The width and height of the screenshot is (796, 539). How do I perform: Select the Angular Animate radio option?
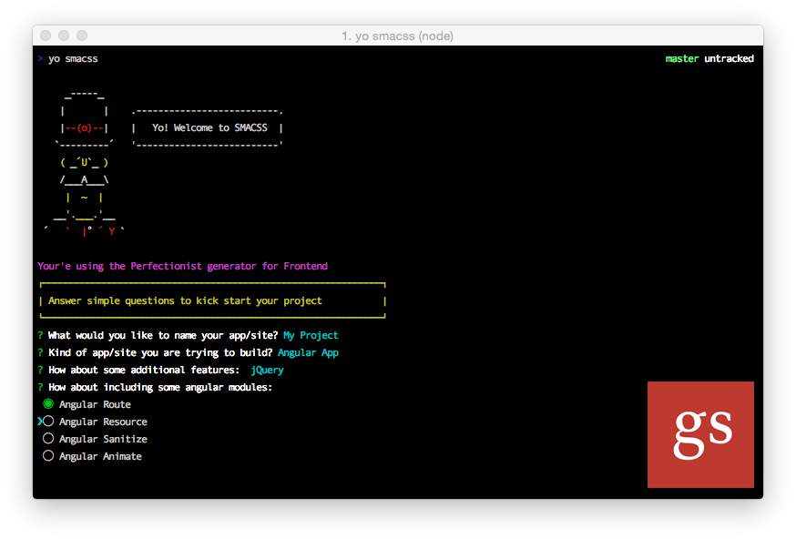[48, 456]
